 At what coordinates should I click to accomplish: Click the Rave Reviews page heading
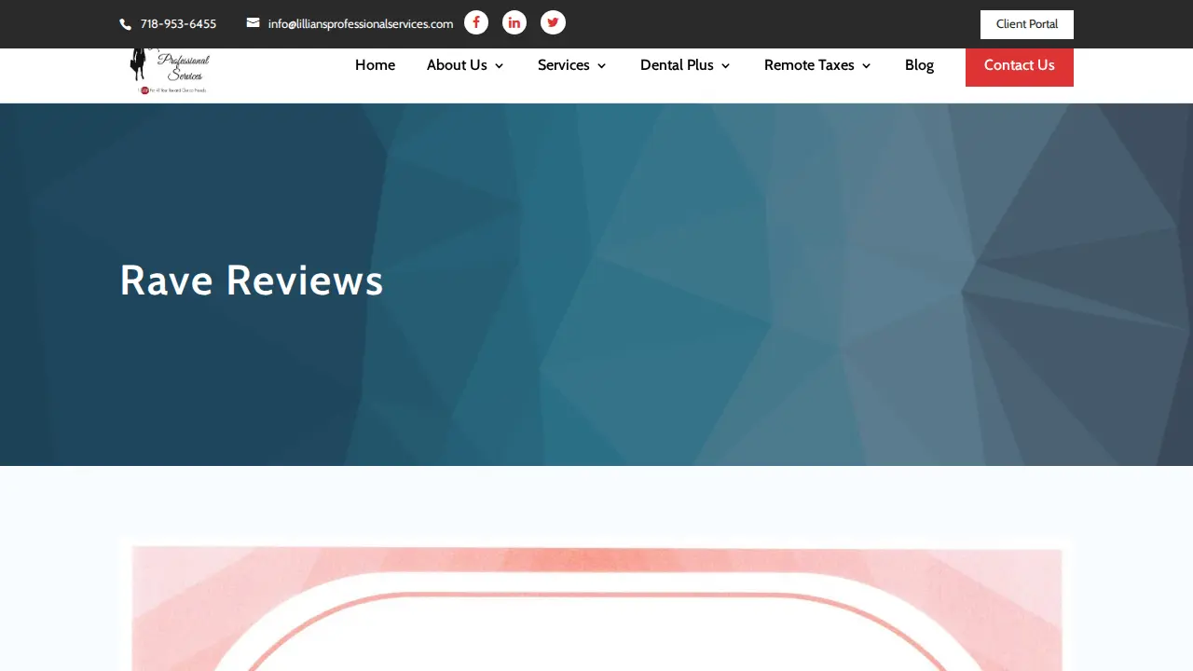[x=252, y=281]
